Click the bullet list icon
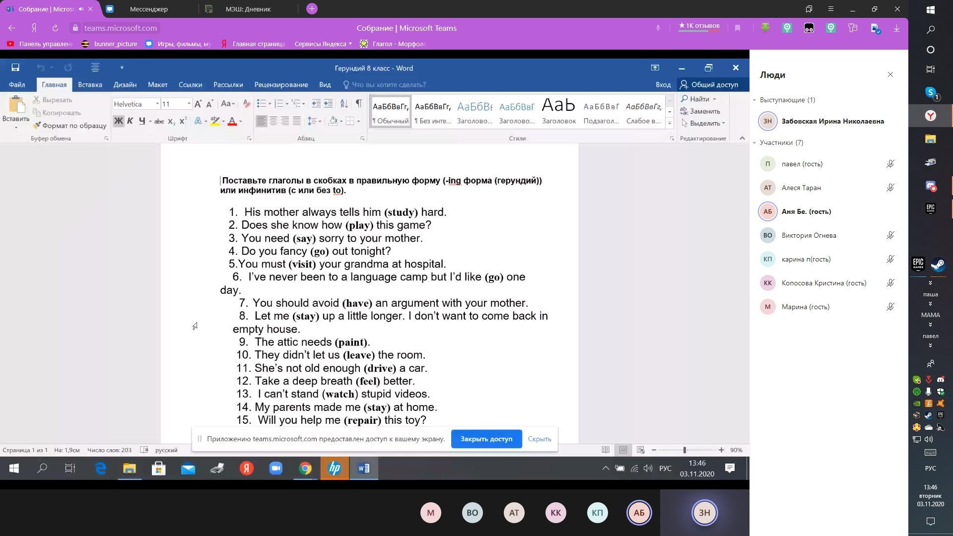 pos(262,103)
